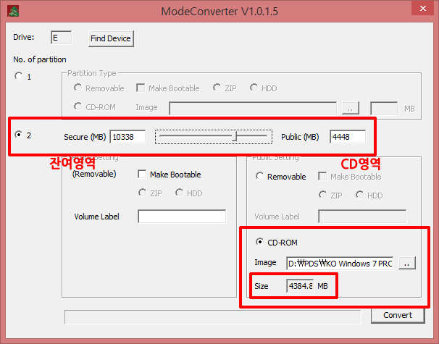Click the Public (MB) size field

347,136
